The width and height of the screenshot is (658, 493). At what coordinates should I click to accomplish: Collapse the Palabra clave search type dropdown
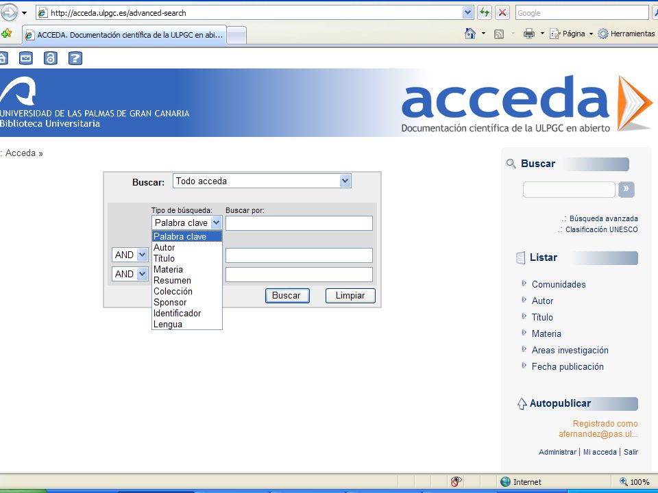pyautogui.click(x=216, y=223)
